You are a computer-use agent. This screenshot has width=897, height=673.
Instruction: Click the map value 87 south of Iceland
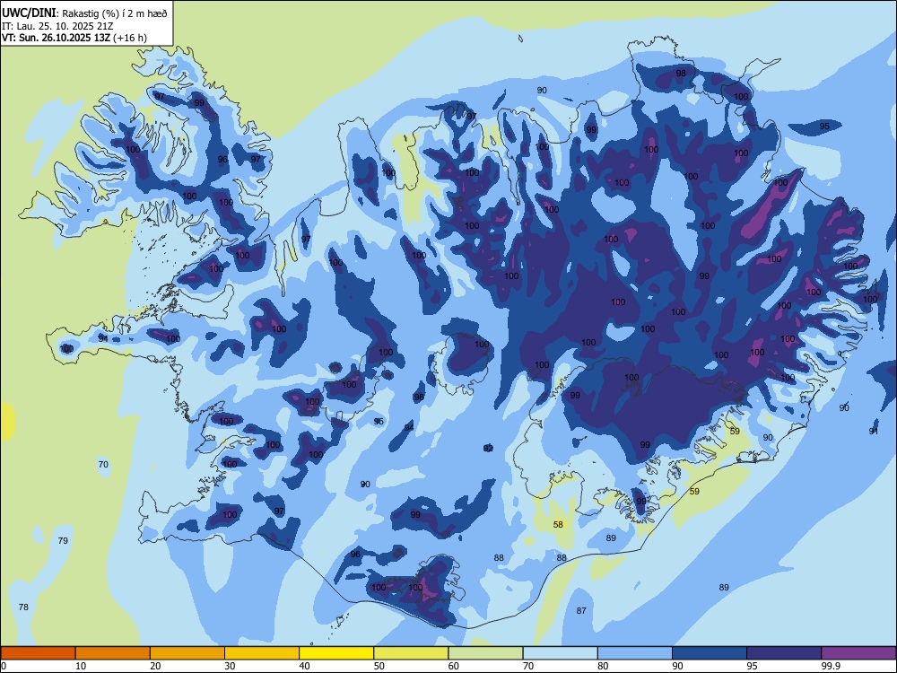point(581,610)
